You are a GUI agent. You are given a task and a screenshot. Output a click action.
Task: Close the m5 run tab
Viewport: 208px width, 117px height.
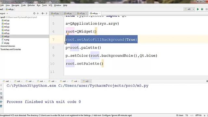coord(90,81)
